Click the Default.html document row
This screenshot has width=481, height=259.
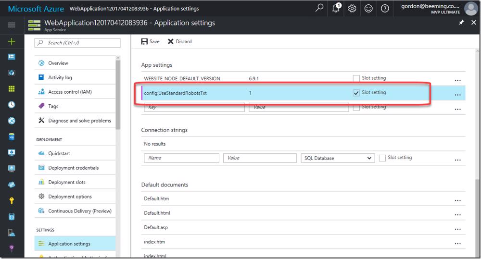coord(303,213)
